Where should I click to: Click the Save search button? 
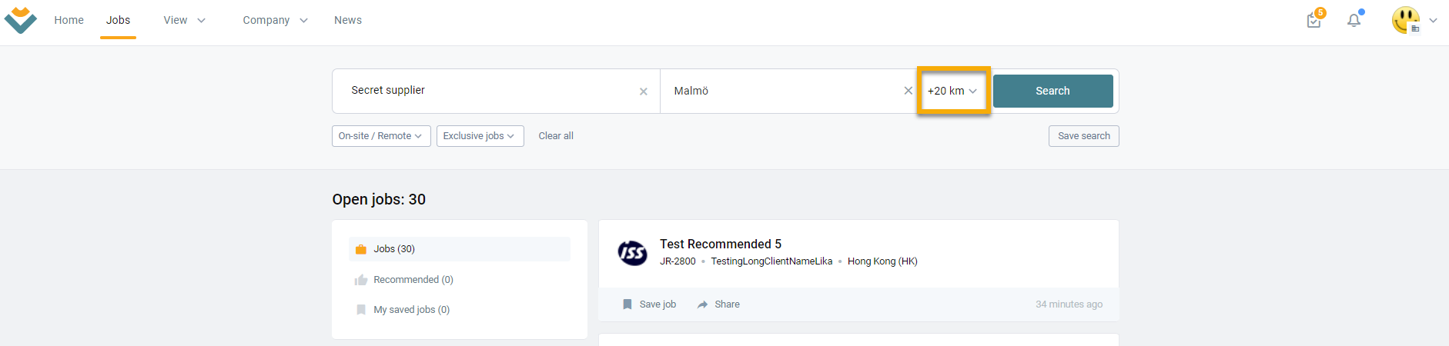(x=1084, y=136)
